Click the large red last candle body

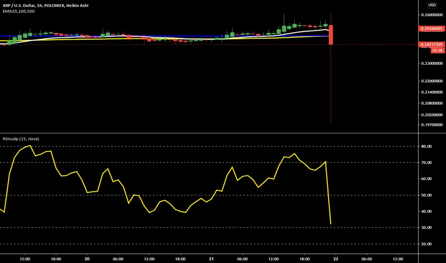pos(331,35)
